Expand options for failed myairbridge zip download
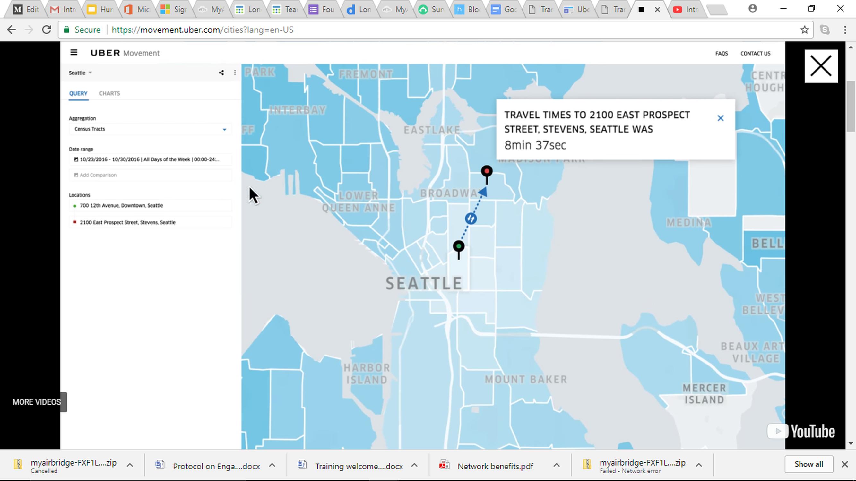The height and width of the screenshot is (481, 856). [x=698, y=465]
